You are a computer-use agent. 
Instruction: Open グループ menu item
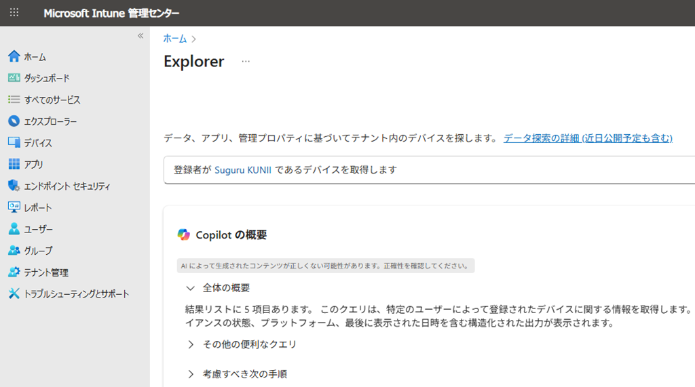coord(38,251)
